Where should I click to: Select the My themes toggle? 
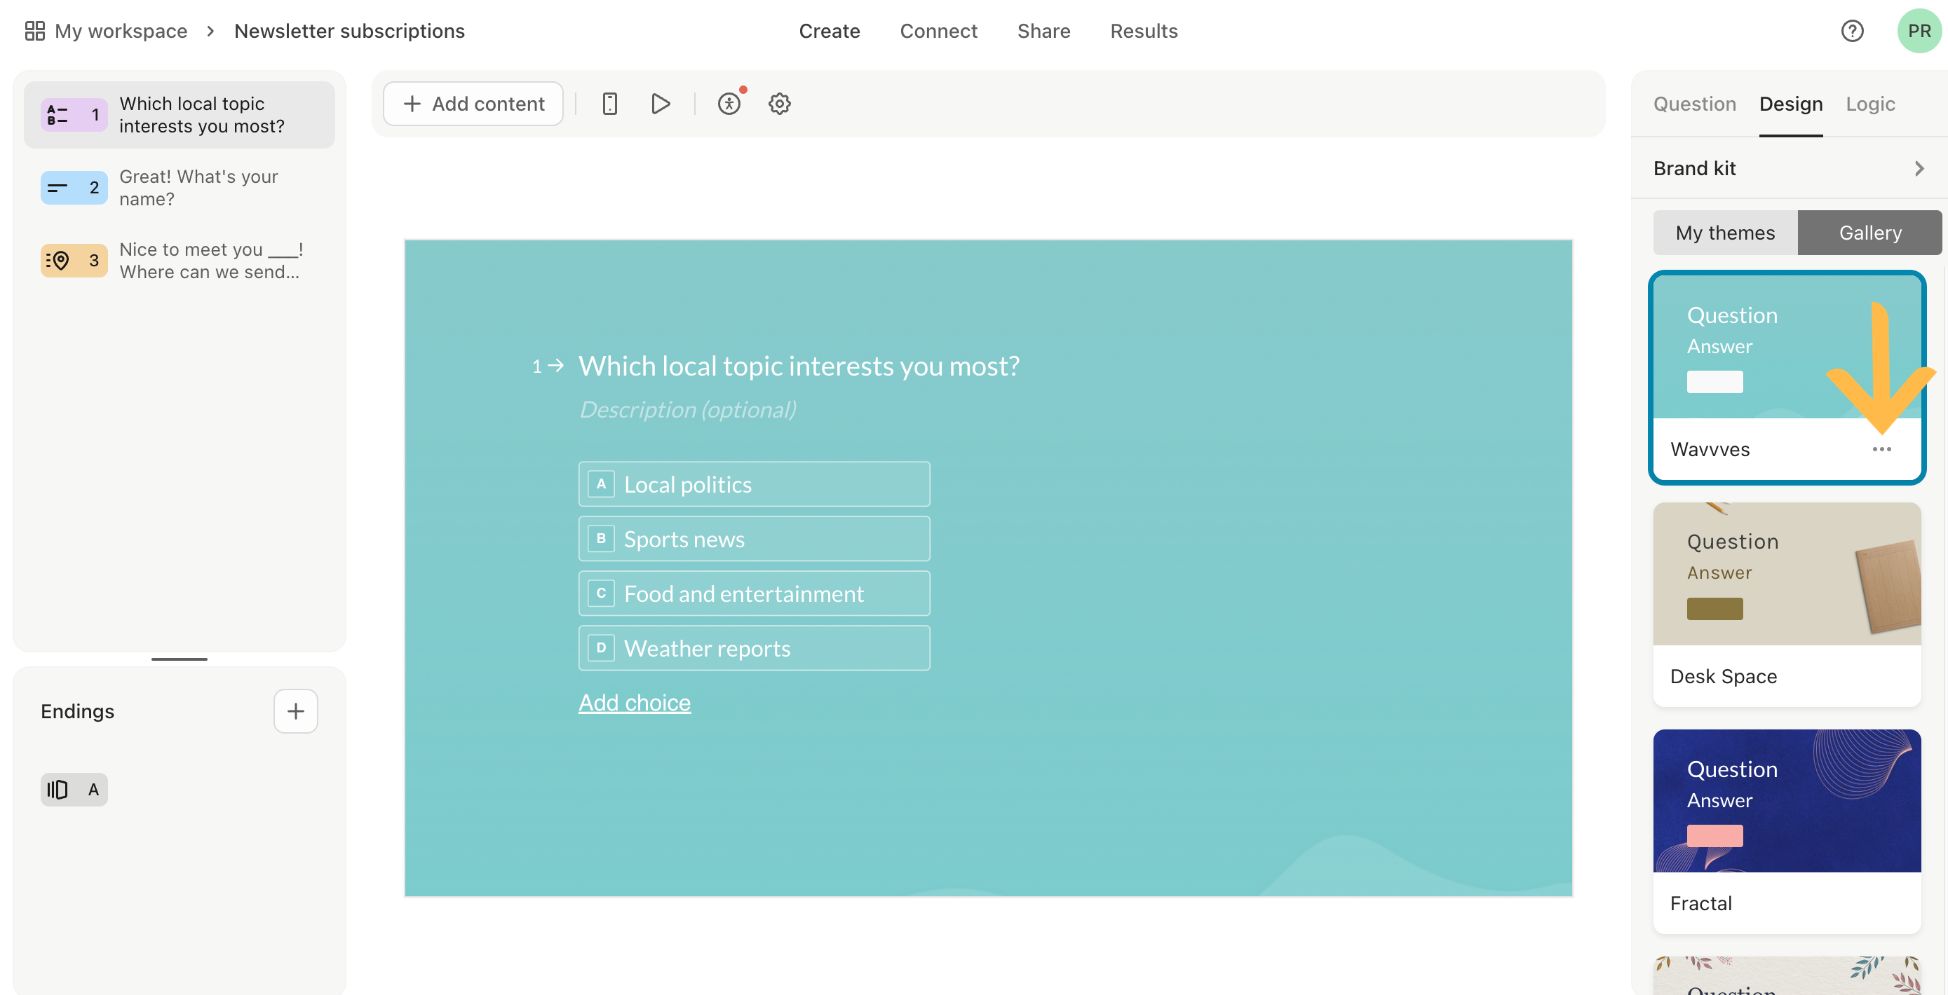click(1725, 233)
